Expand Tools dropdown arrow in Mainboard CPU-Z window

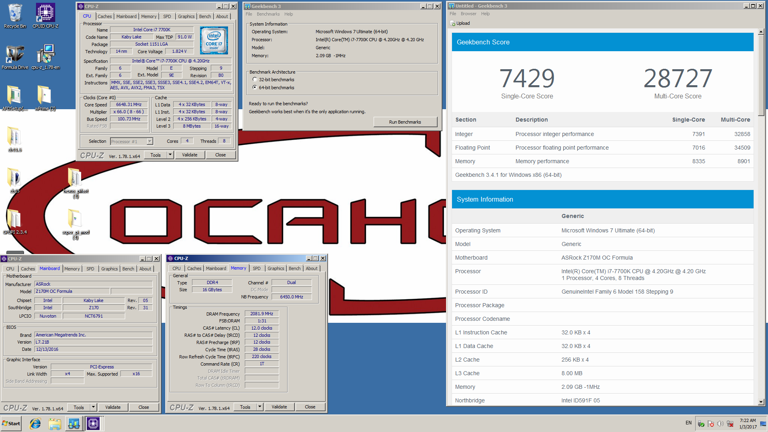[x=93, y=407]
